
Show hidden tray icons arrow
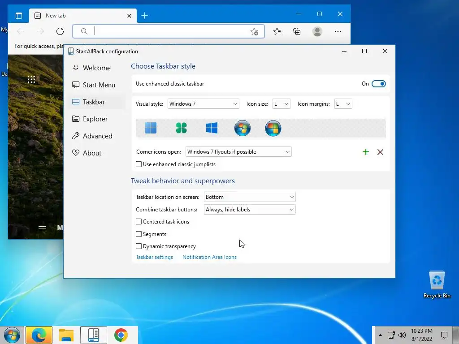[x=380, y=335]
